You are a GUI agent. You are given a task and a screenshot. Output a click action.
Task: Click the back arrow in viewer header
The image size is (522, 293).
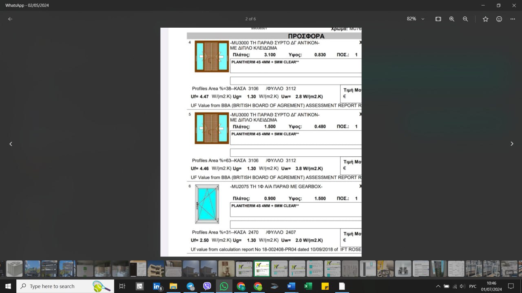(x=10, y=19)
